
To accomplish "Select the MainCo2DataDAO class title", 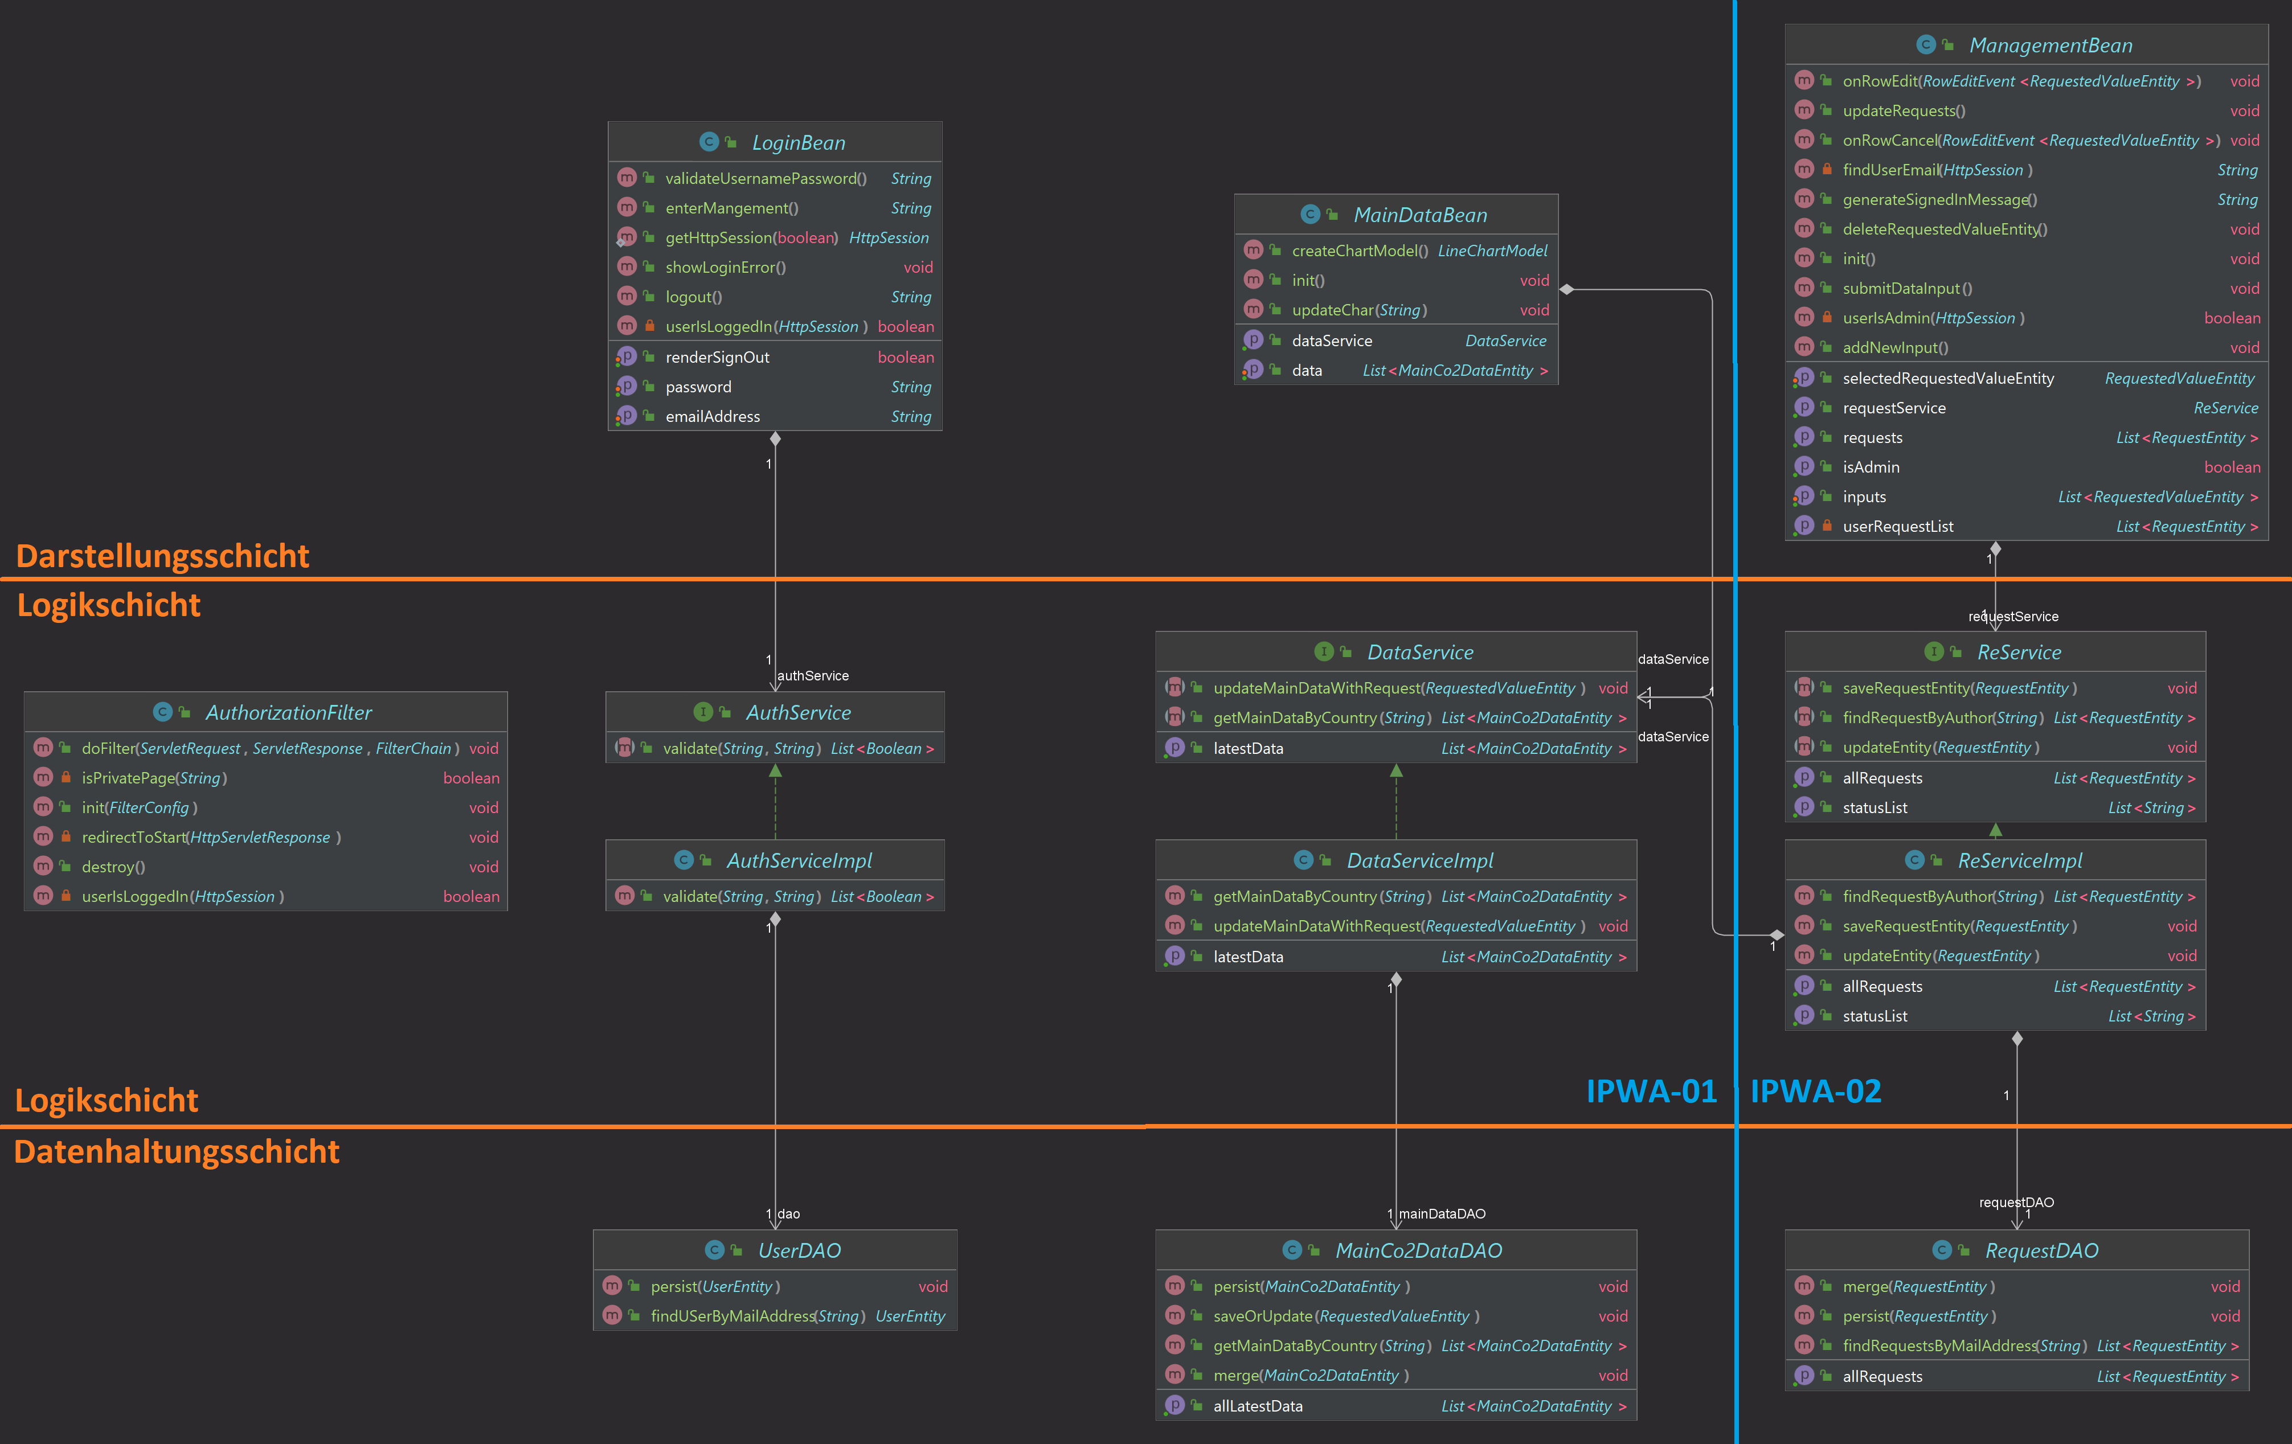I will point(1418,1250).
